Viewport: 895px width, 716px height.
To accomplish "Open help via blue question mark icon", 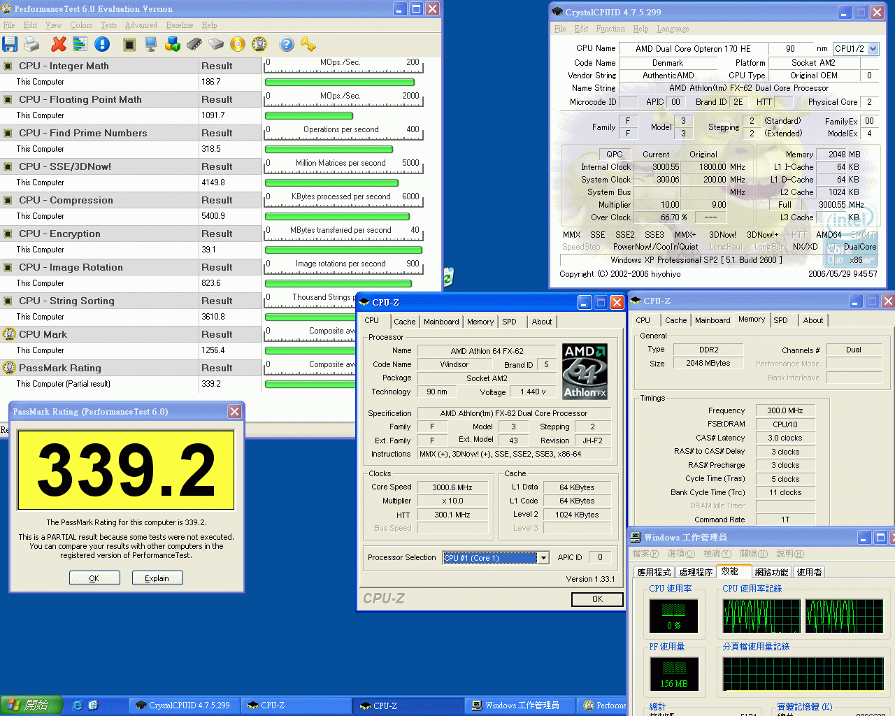I will (287, 43).
